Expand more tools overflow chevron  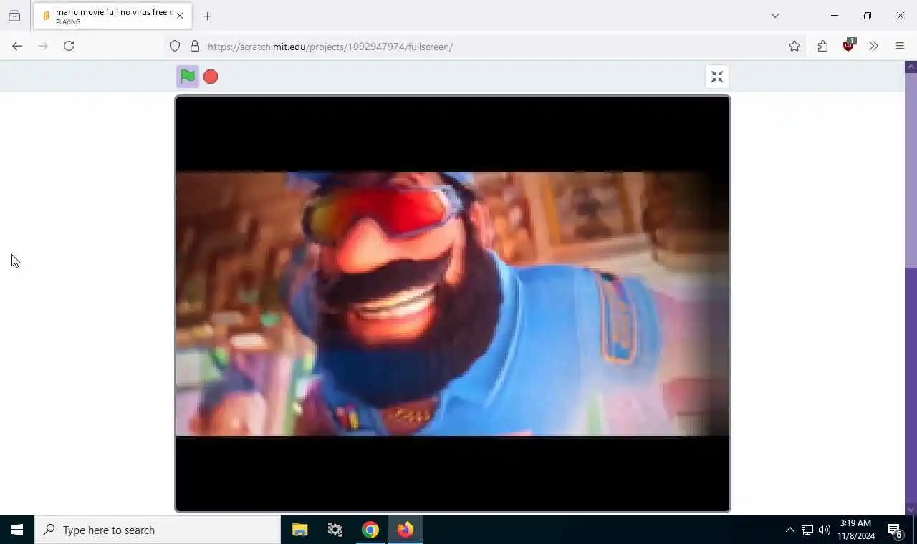point(873,46)
